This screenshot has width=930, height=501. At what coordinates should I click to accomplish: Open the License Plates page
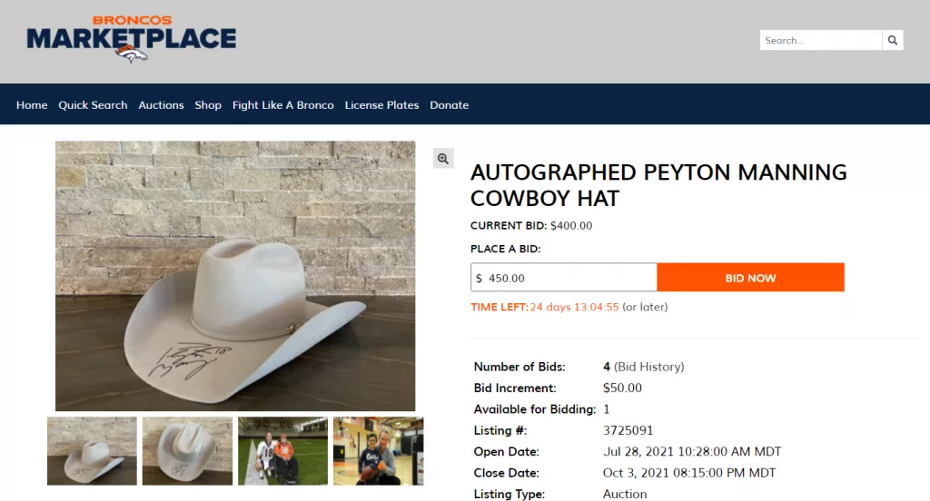pos(382,105)
